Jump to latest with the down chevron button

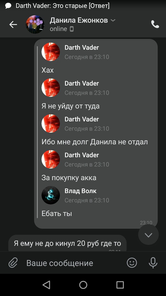[x=148, y=235]
